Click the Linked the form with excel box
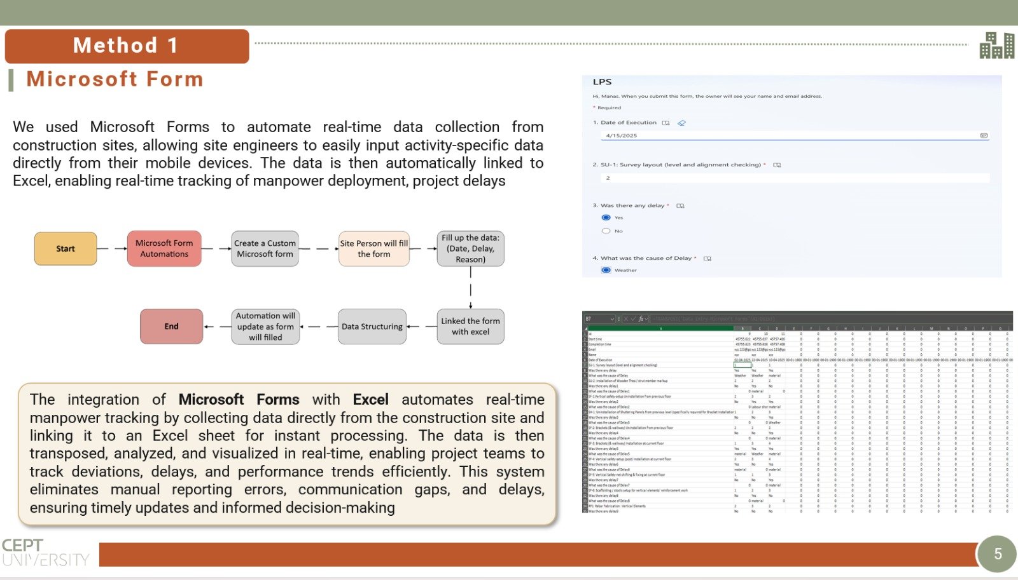 click(x=471, y=327)
